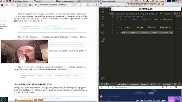Go to the next PDF page

click(x=24, y=5)
